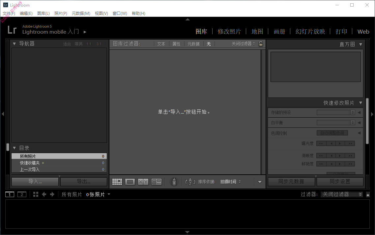Expand the 存储的预设 row side triangle
The width and height of the screenshot is (375, 235).
tap(359, 112)
